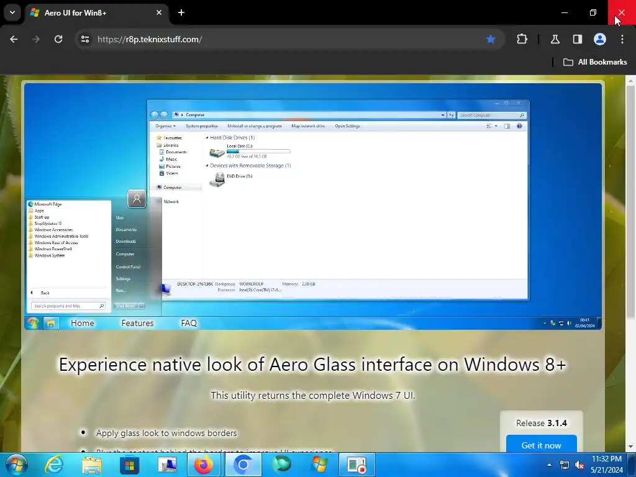The image size is (636, 477).
Task: Open the screen recorder taskbar icon
Action: pyautogui.click(x=357, y=465)
